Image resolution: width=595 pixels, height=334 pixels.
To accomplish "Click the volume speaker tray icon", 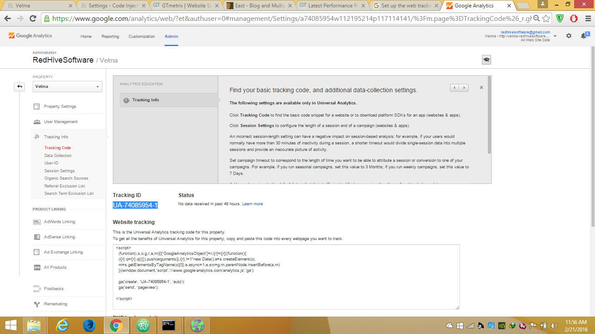I will (554, 325).
